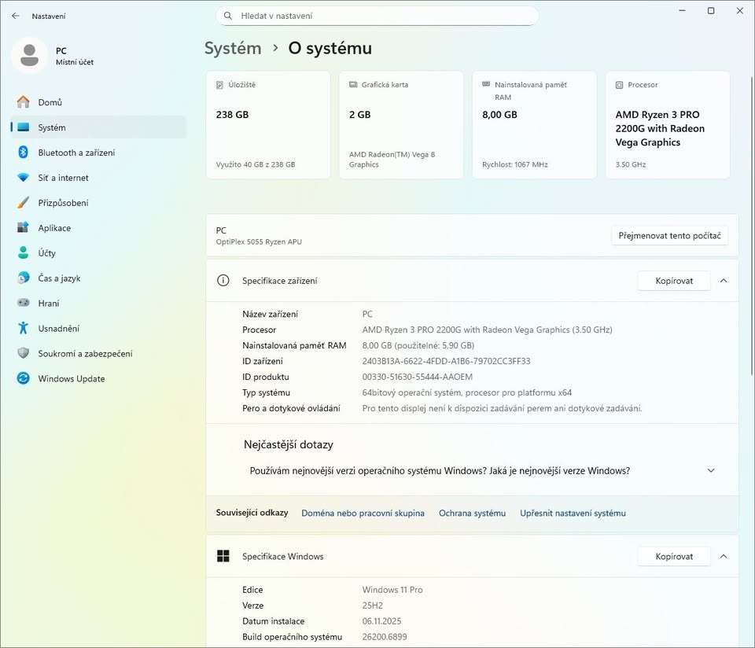Click the back arrow icon in Nastavení
The width and height of the screenshot is (755, 648).
[16, 16]
